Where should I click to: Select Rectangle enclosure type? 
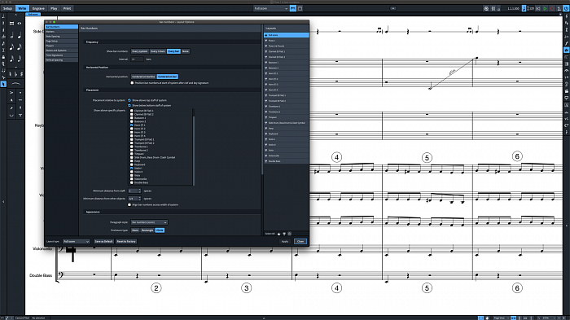pyautogui.click(x=147, y=230)
